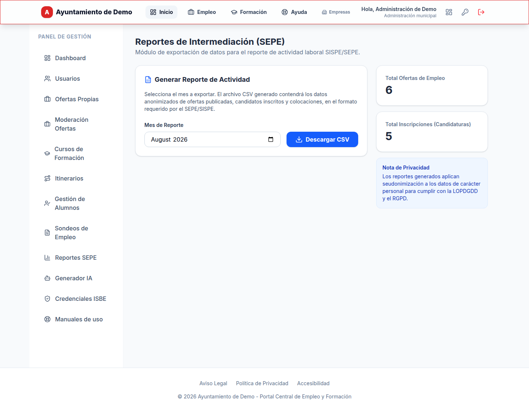Click the red 'A' logo icon
The image size is (529, 412).
click(47, 12)
